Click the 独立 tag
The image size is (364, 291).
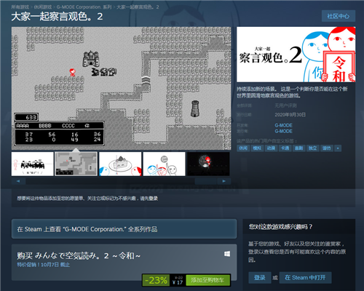(x=313, y=148)
